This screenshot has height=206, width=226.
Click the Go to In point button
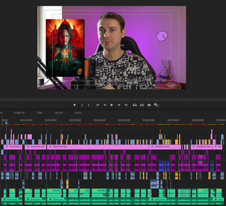(x=98, y=105)
